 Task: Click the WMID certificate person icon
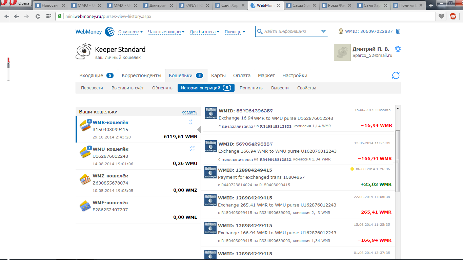pyautogui.click(x=341, y=31)
